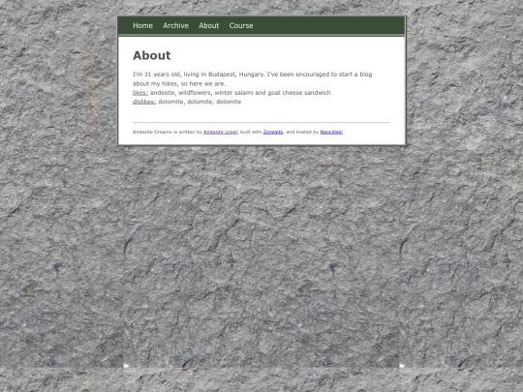
Task: Open the Home navigation link
Action: [142, 26]
